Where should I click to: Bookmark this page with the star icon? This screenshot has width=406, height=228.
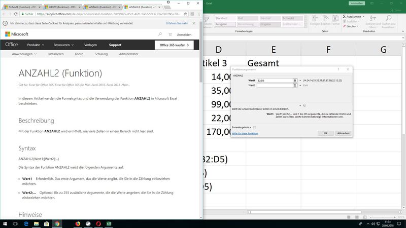click(185, 14)
